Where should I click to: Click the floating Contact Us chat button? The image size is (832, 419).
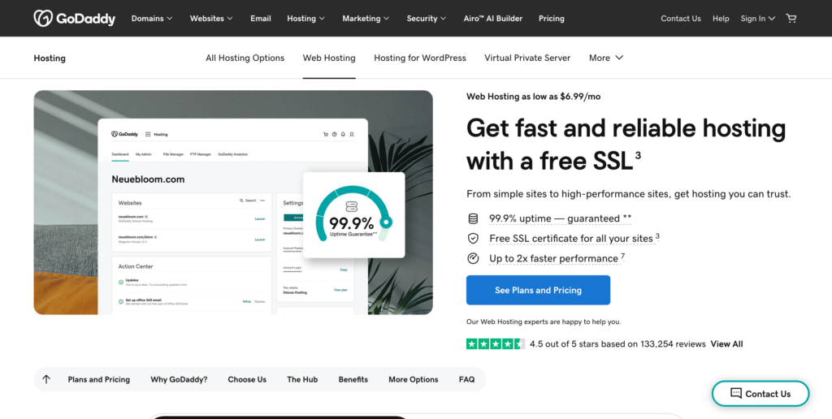point(760,394)
